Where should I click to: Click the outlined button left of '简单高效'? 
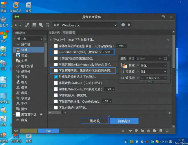95,121
